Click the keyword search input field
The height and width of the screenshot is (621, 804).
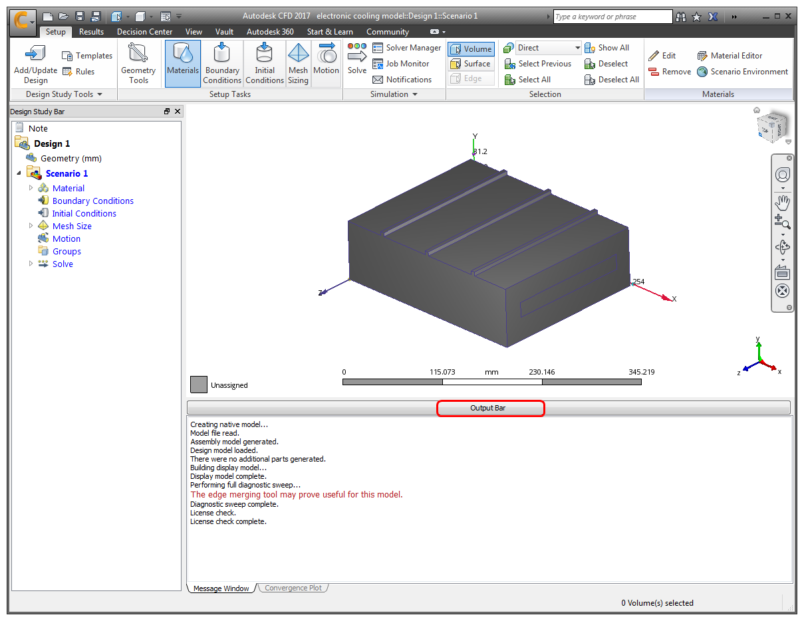click(x=612, y=17)
